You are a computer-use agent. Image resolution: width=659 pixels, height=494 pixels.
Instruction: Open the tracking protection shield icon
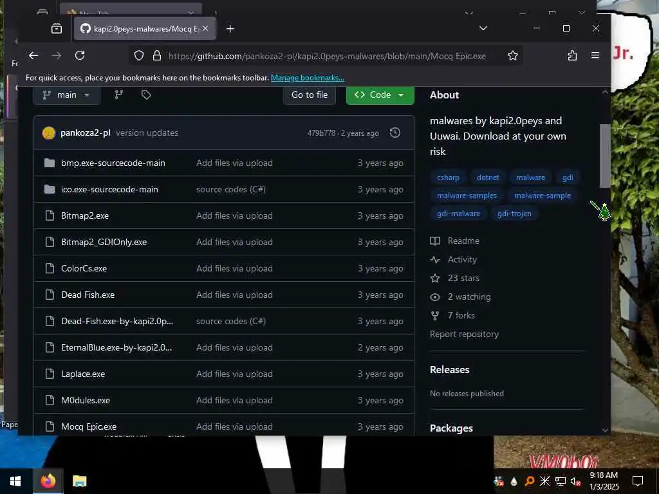tap(139, 55)
